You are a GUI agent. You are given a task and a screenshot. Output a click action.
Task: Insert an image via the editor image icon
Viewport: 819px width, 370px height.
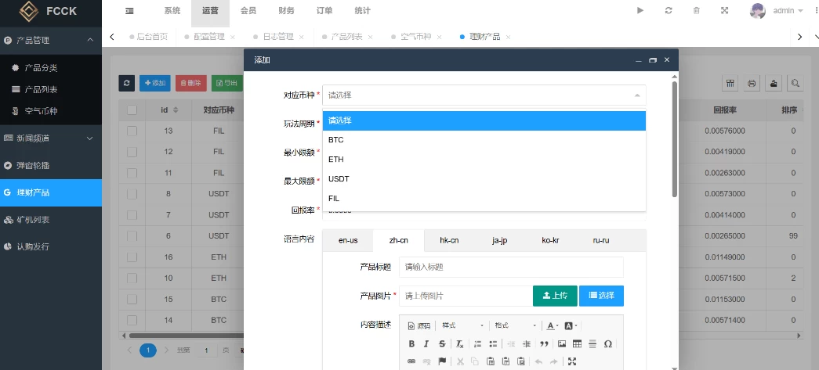561,344
